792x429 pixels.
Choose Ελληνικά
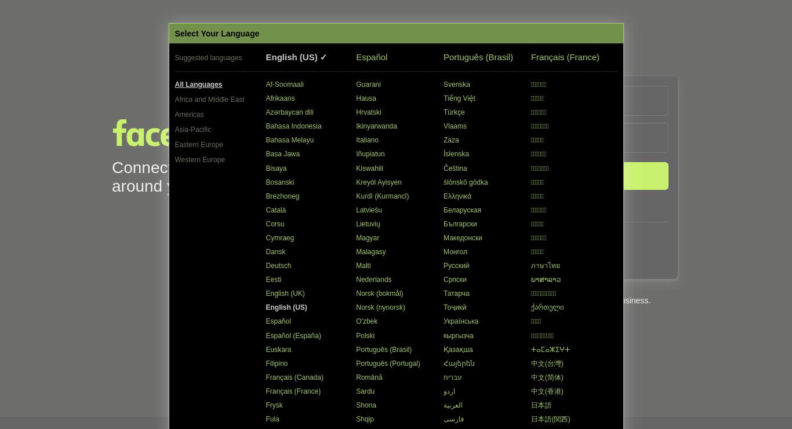coord(457,196)
